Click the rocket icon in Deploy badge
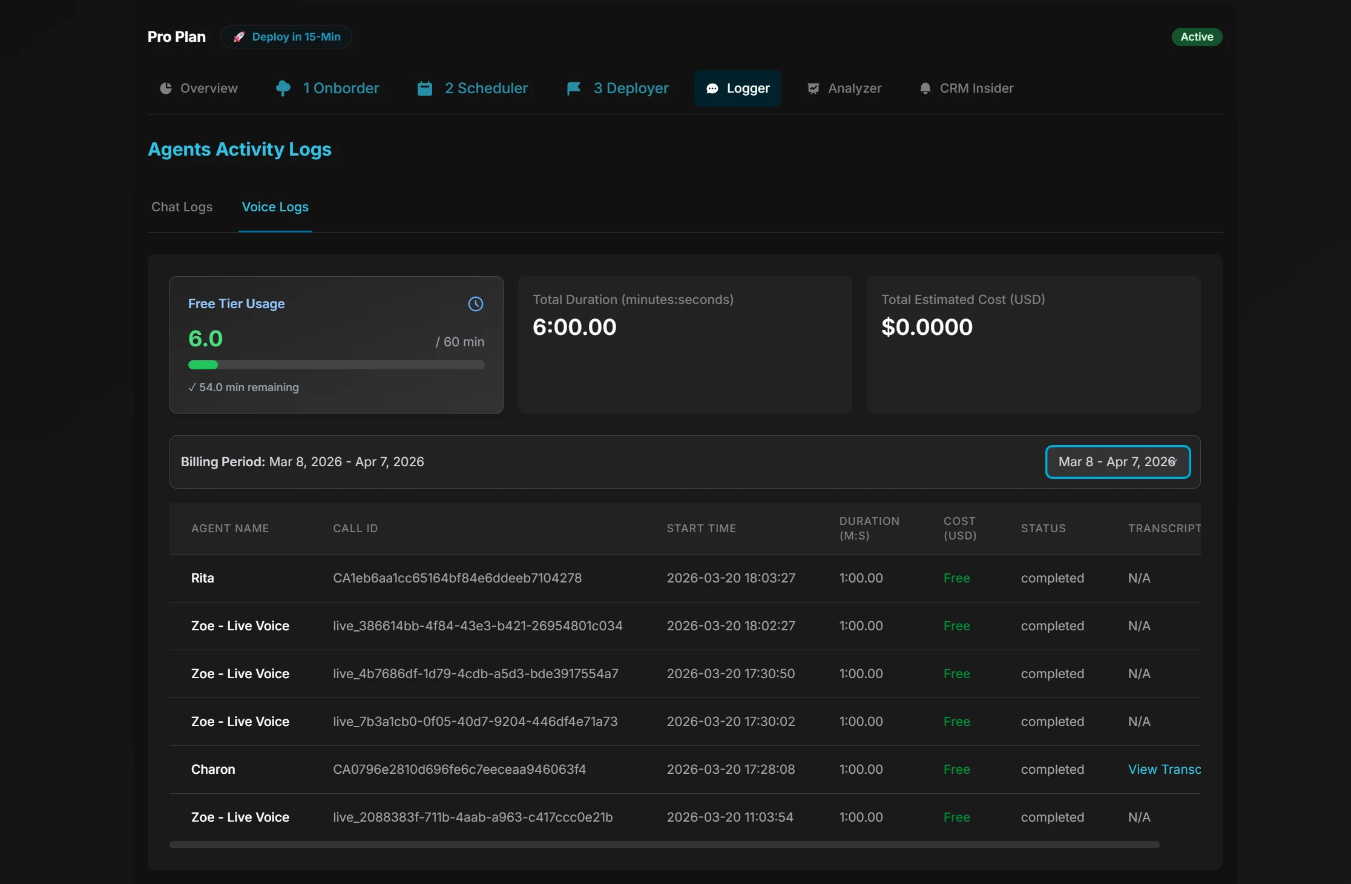The height and width of the screenshot is (884, 1351). (239, 37)
